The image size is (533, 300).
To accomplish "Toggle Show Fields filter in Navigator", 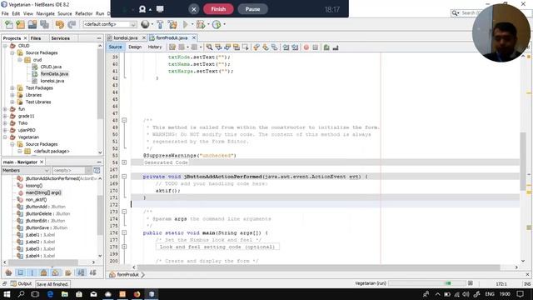I will tap(20, 272).
